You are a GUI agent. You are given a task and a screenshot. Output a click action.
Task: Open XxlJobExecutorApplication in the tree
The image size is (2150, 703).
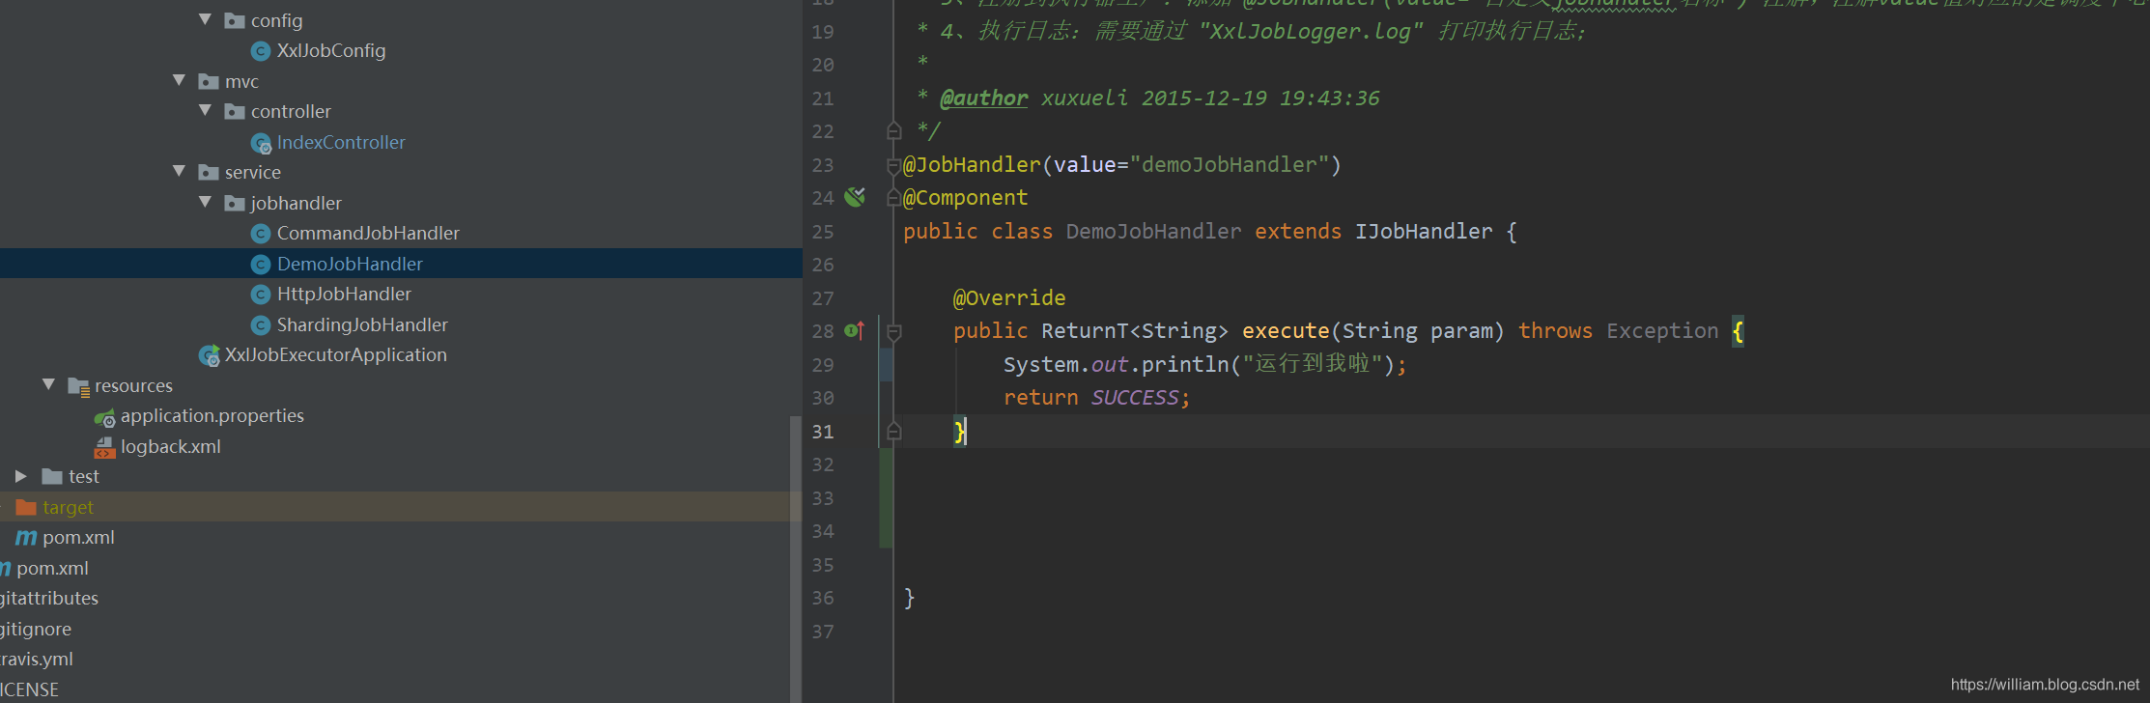336,354
